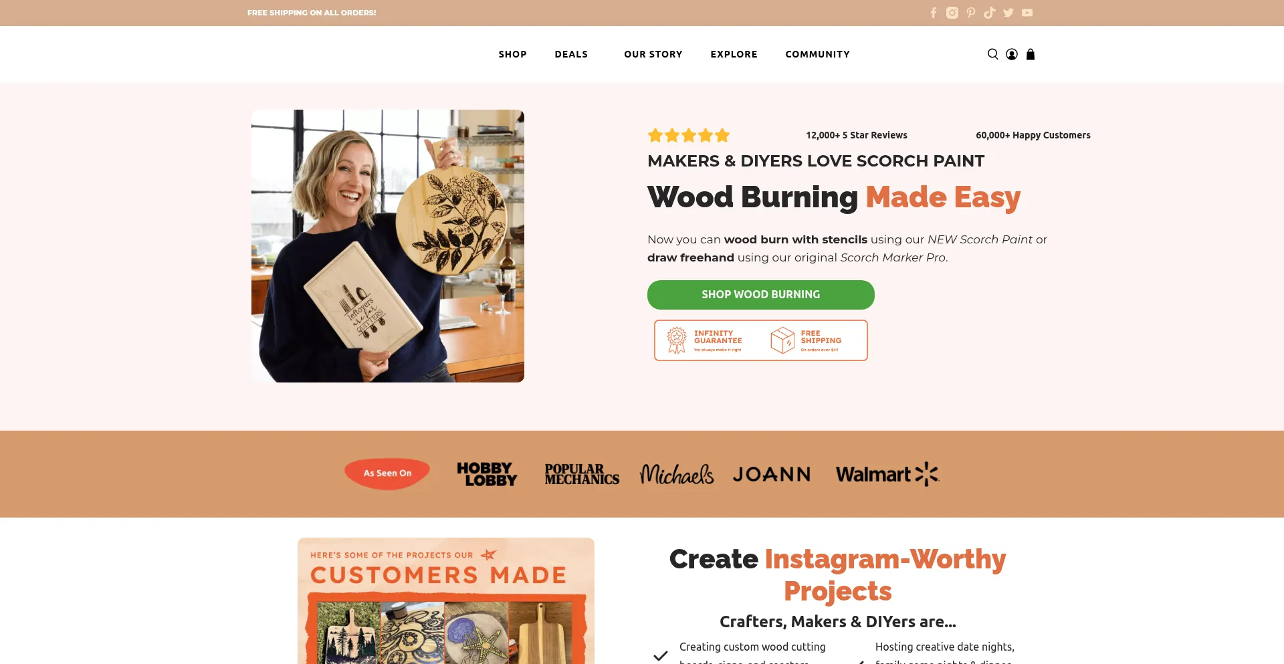
Task: Expand the EXPLORE navigation menu
Action: pos(734,54)
